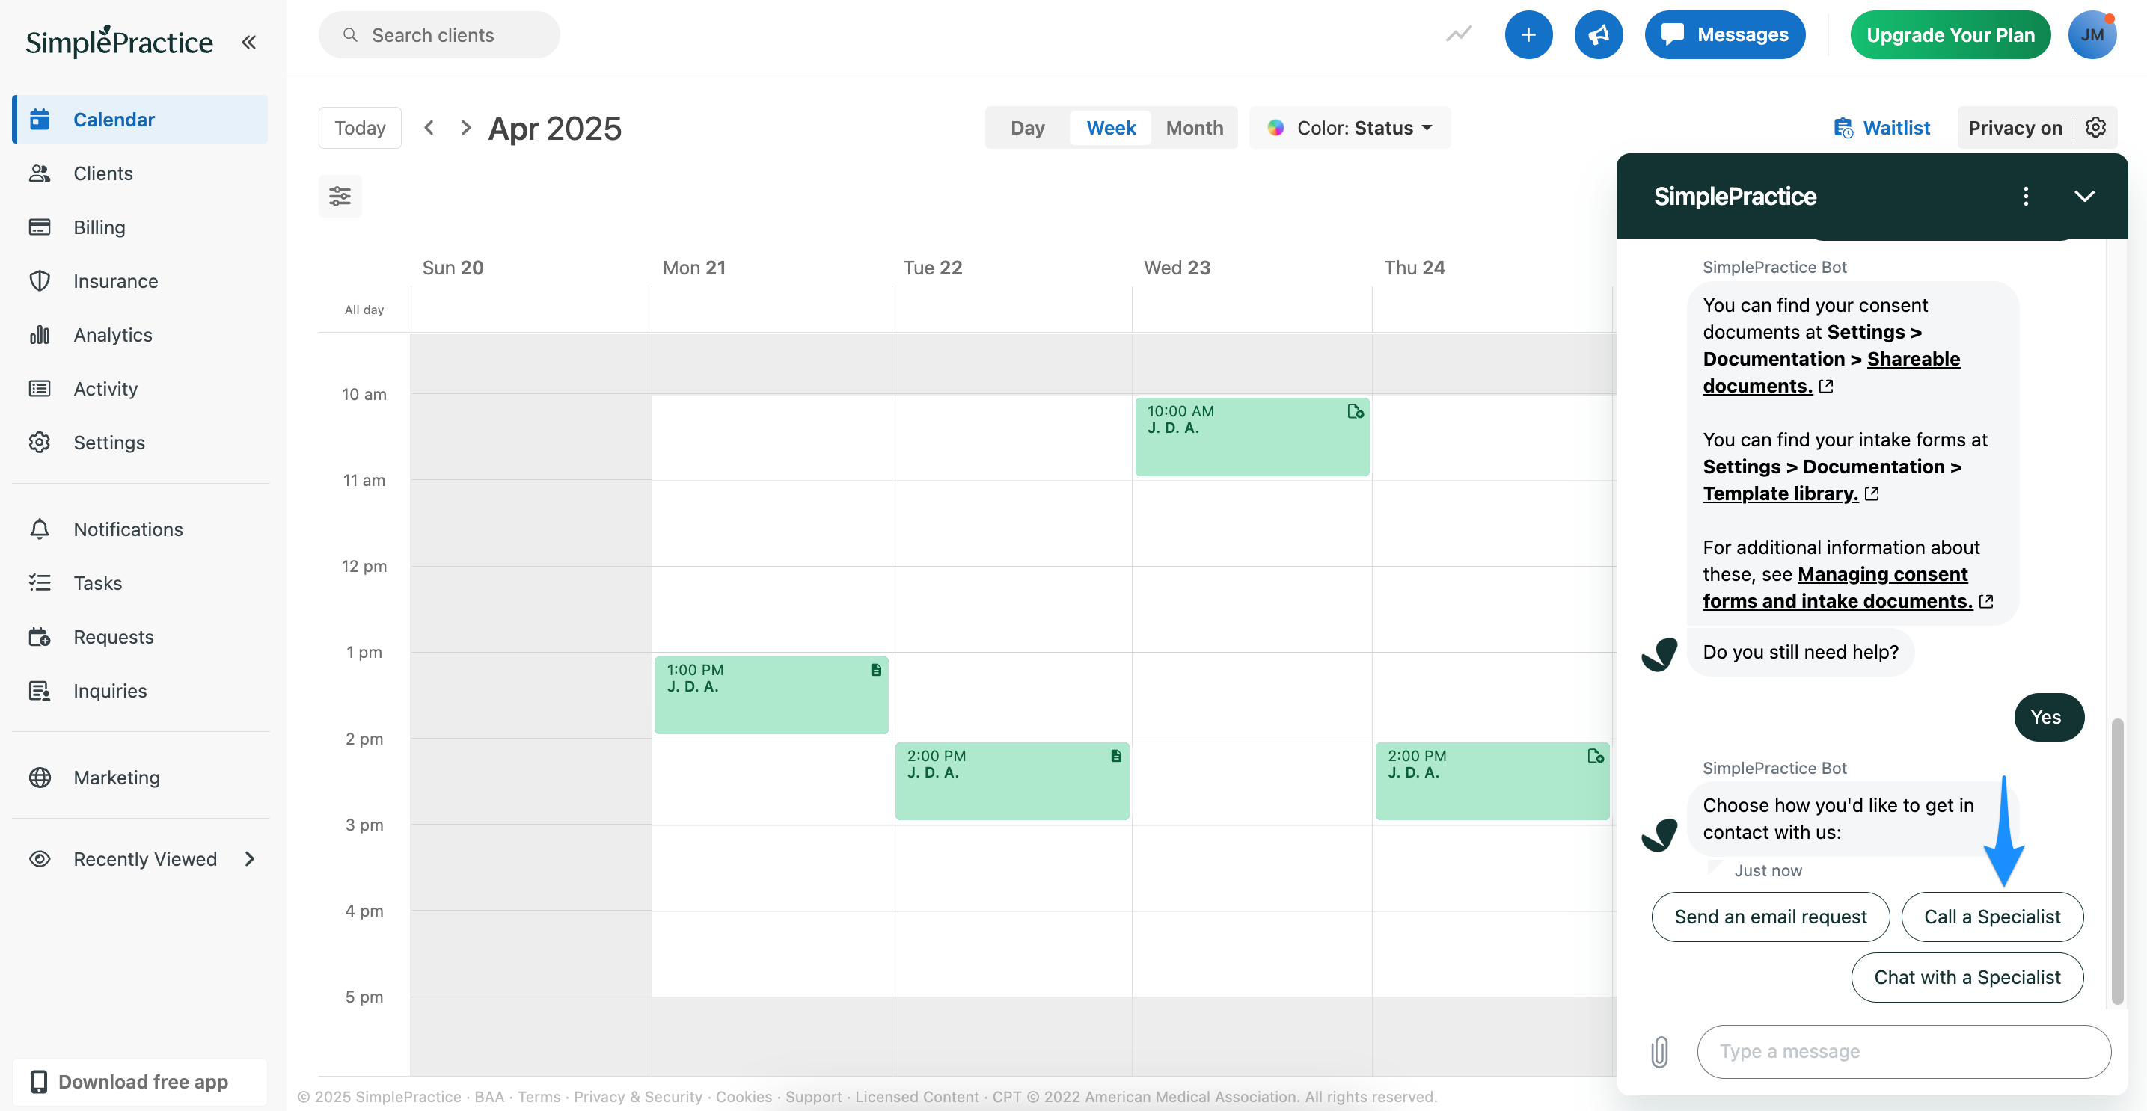Click the chat panel scrollbar
The image size is (2147, 1111).
[2117, 862]
